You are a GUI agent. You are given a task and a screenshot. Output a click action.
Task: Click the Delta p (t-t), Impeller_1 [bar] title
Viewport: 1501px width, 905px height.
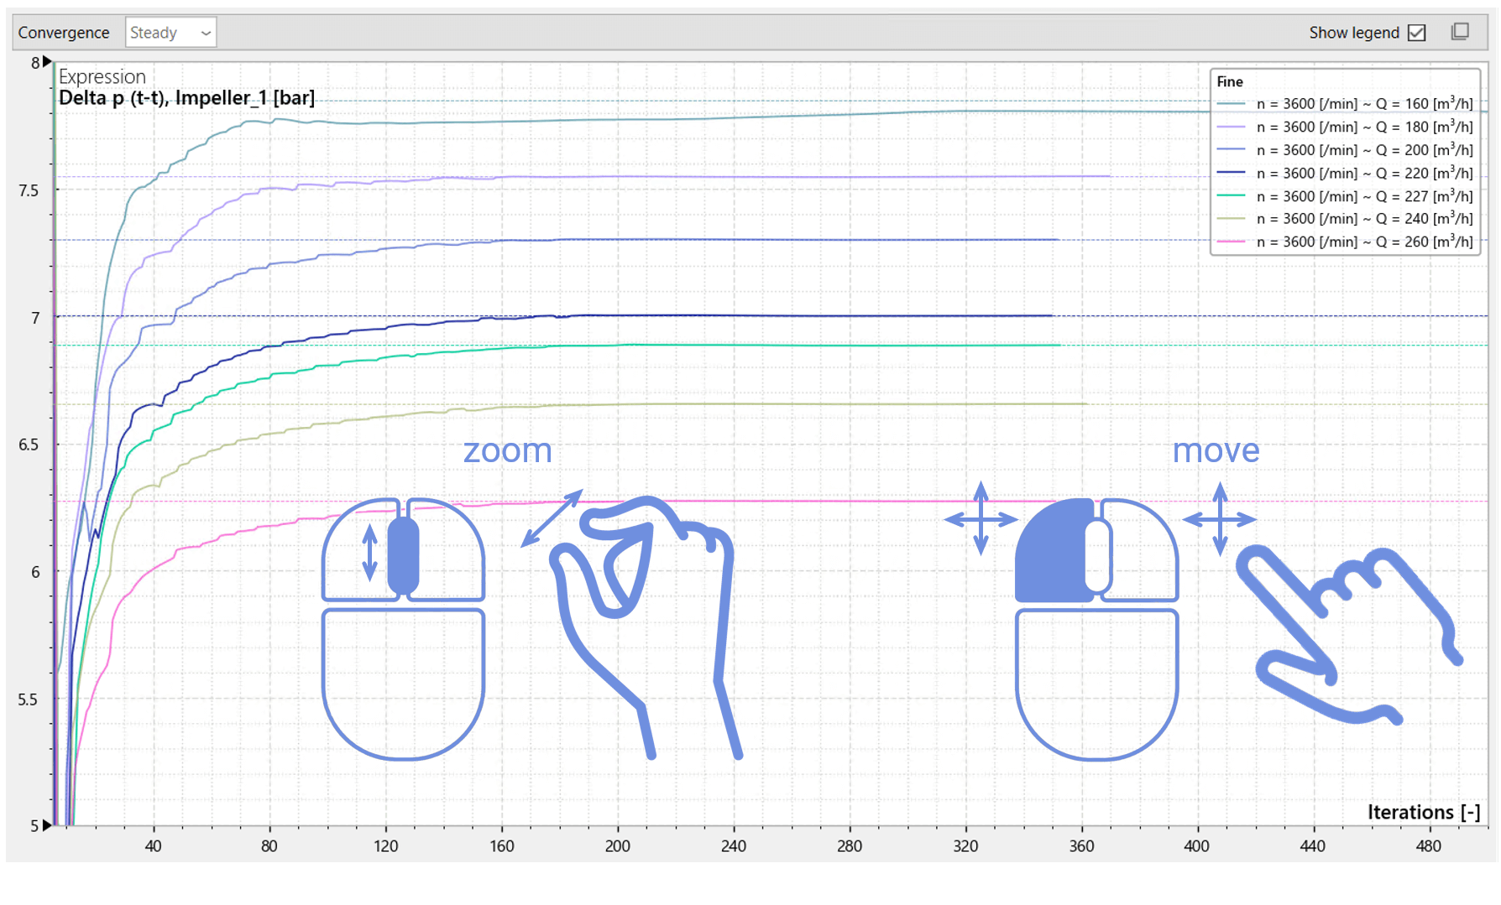point(186,98)
